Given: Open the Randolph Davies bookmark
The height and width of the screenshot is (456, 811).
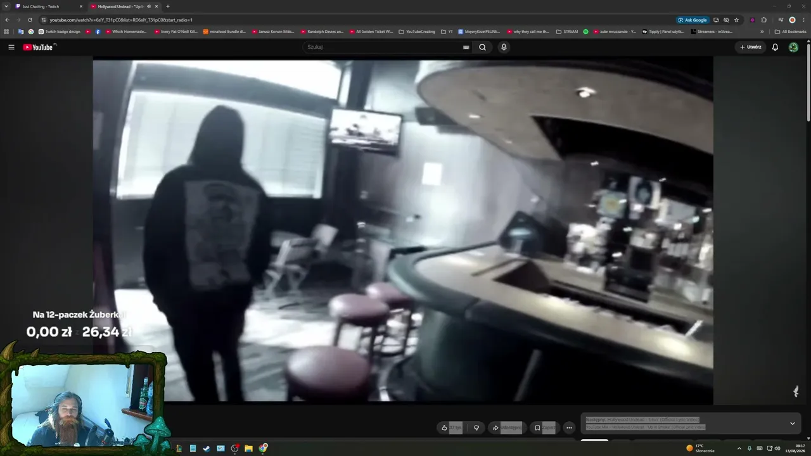Looking at the screenshot, I should pyautogui.click(x=322, y=32).
